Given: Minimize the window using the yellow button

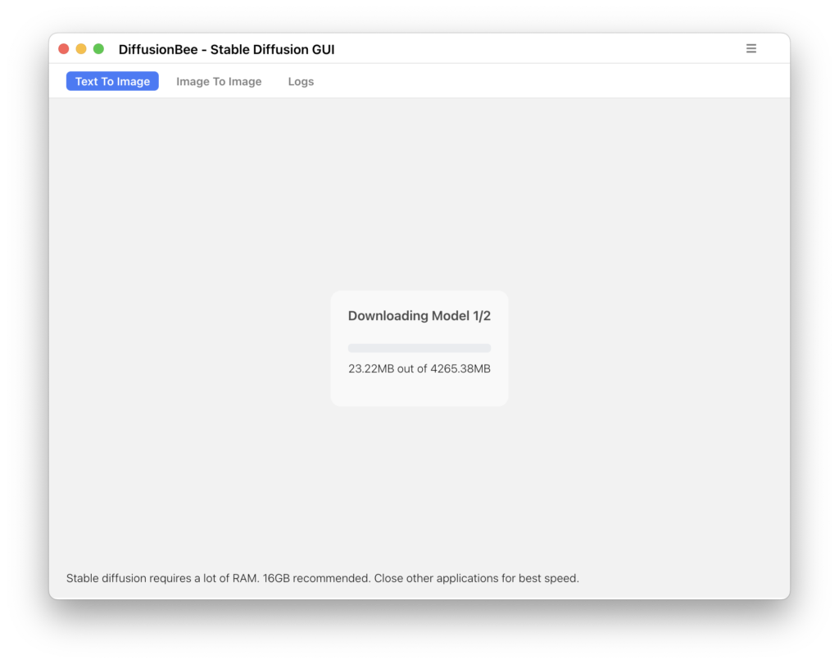Looking at the screenshot, I should 81,49.
